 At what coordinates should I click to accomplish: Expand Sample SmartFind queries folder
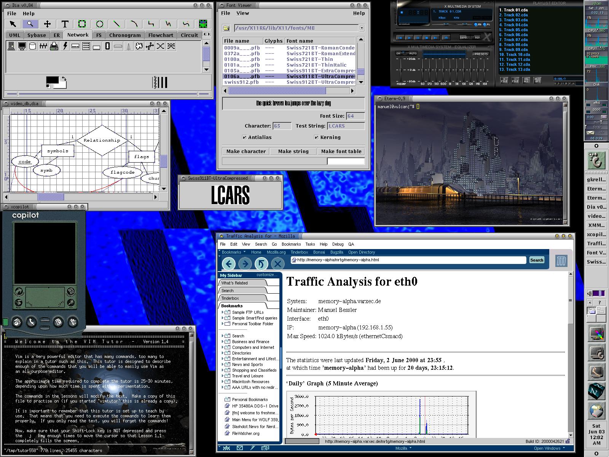(223, 318)
